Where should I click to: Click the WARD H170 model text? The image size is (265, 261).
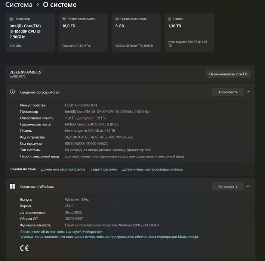(x=18, y=77)
